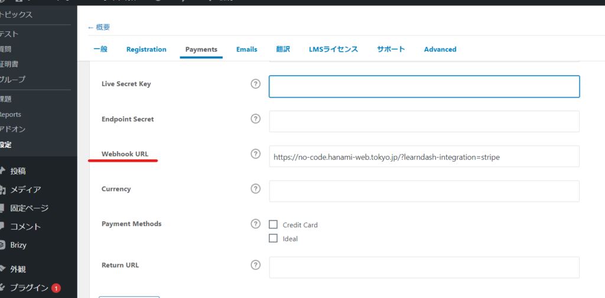Open the LMSライセンス tab
The image size is (605, 298).
(333, 50)
